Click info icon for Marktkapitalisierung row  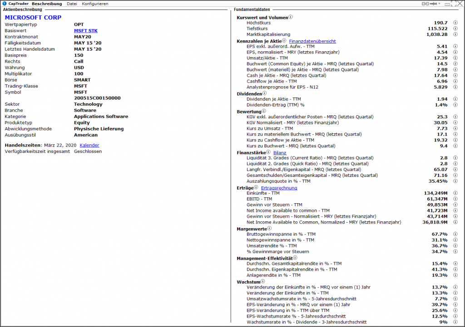(x=455, y=34)
